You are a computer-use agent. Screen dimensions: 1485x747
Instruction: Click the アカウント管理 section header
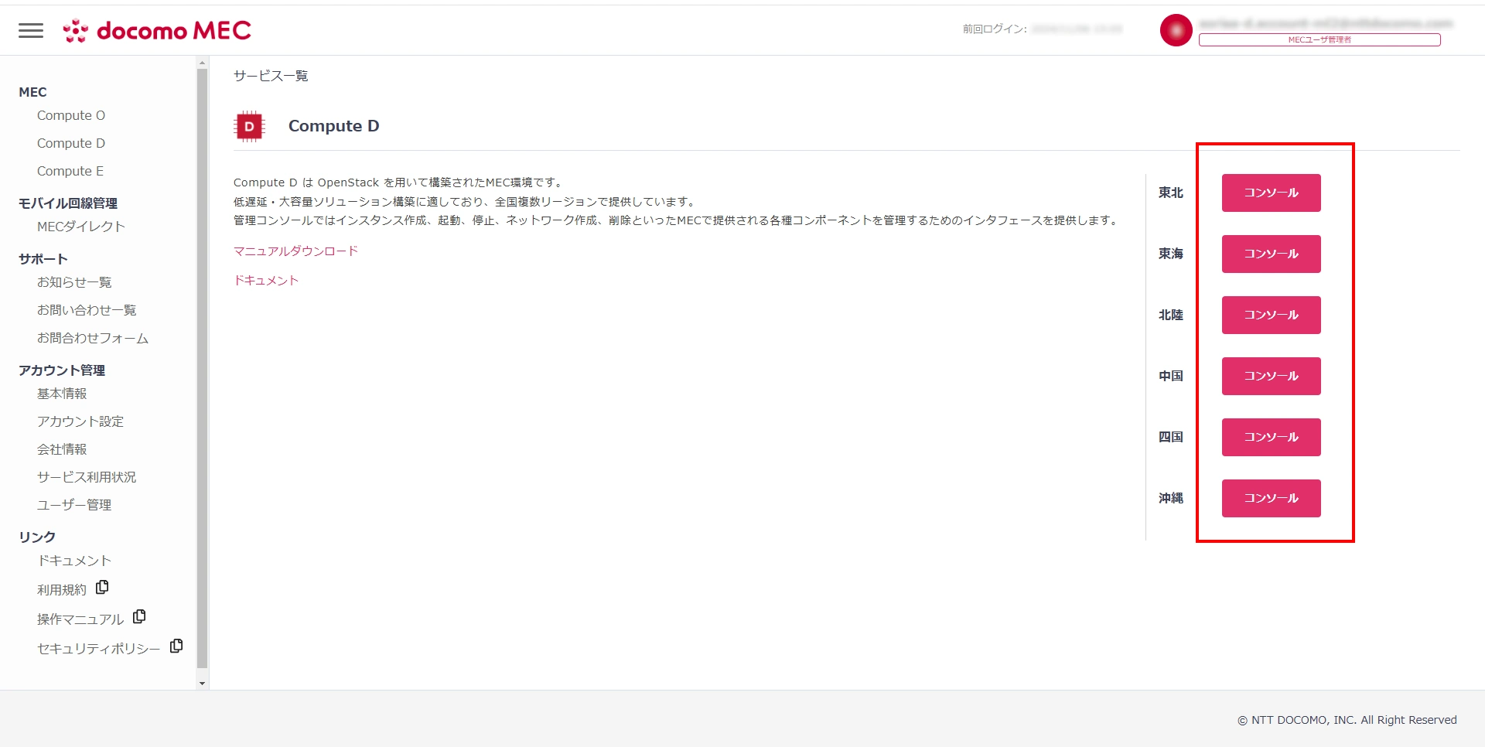pos(62,370)
